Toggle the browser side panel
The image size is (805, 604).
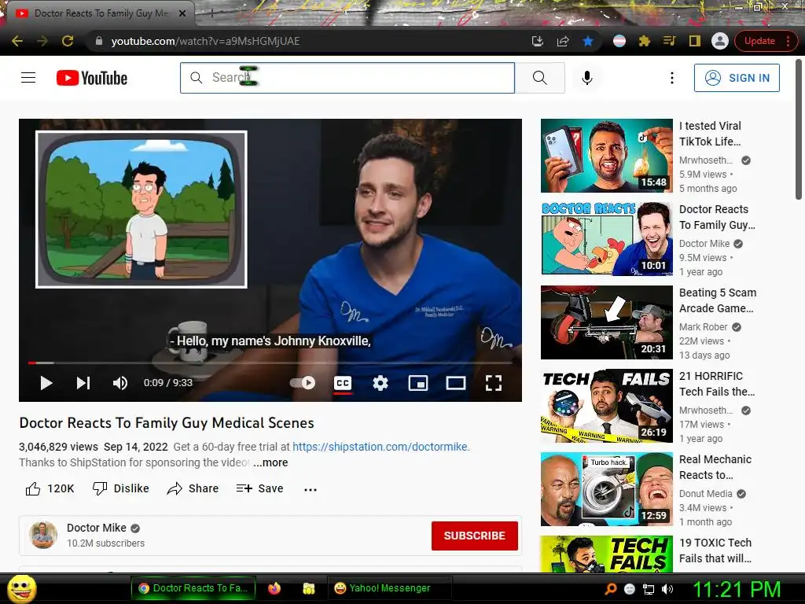pyautogui.click(x=695, y=41)
